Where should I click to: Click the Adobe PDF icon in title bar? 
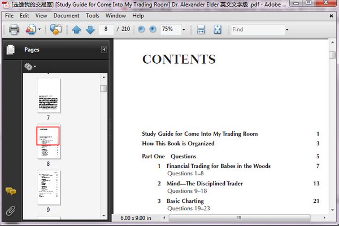(x=6, y=4)
